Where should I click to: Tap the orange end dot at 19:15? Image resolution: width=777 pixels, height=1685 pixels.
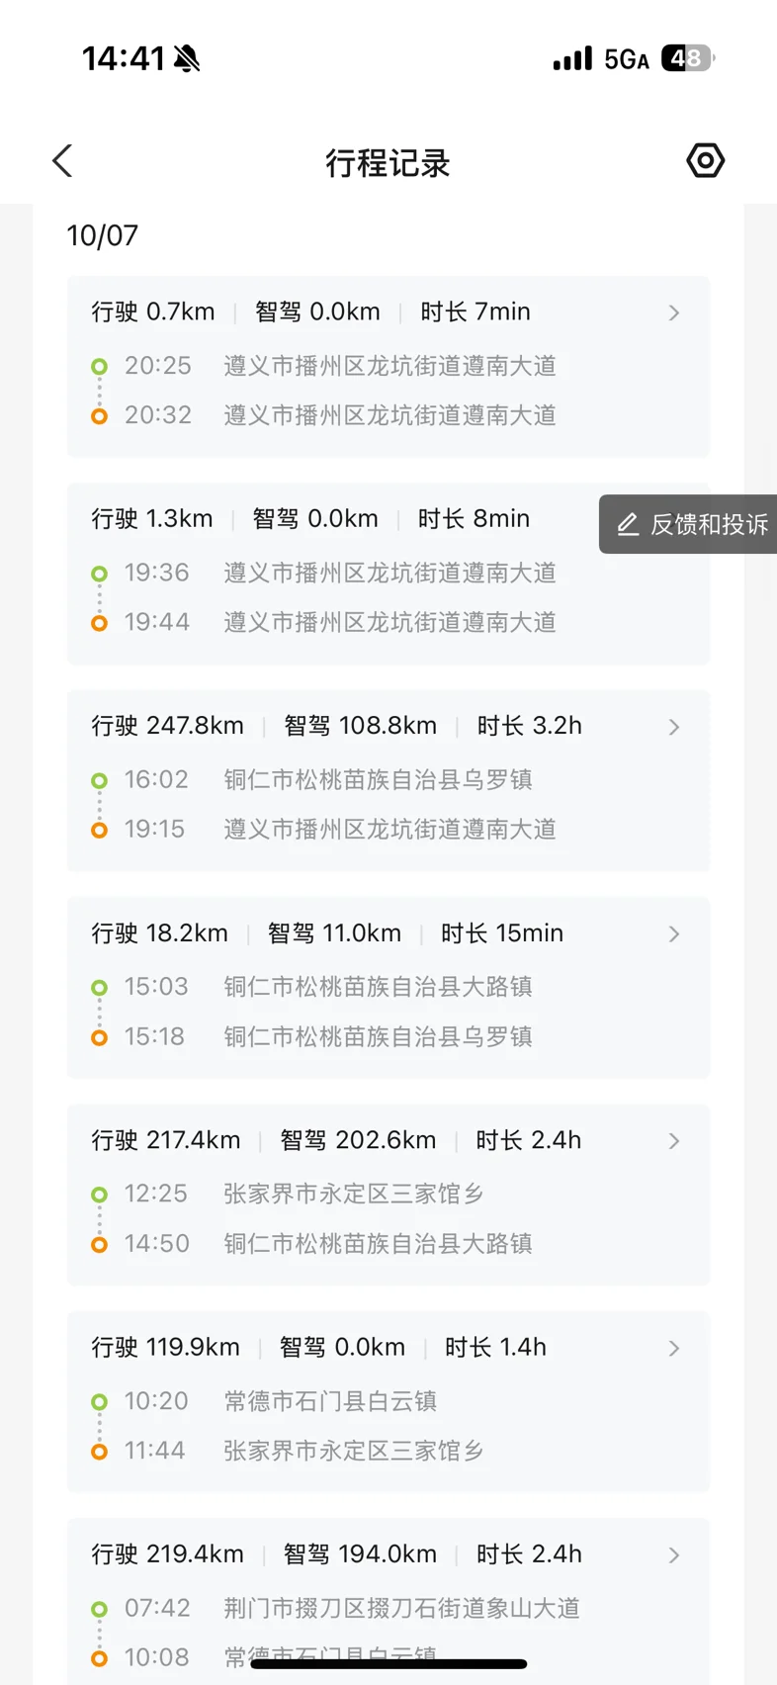point(99,830)
